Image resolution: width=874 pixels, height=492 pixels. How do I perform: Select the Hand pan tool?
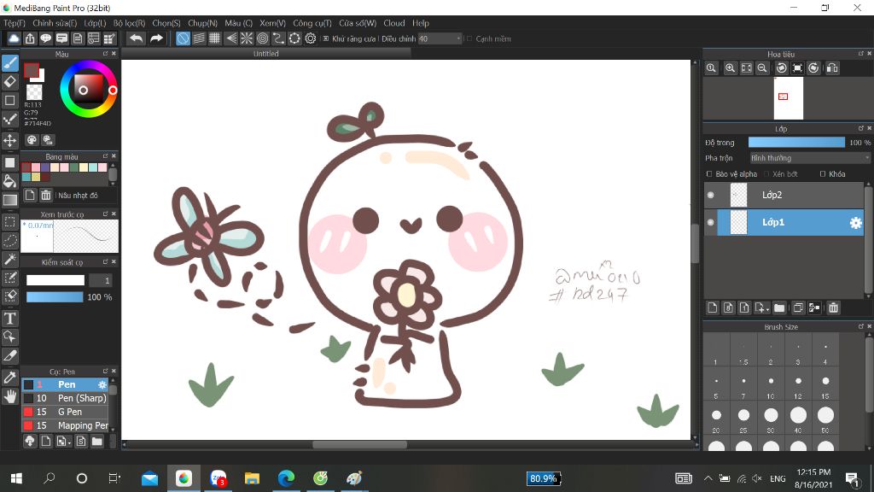(x=10, y=396)
